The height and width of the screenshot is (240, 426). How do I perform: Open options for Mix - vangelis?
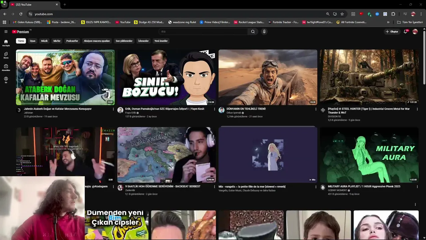click(x=316, y=187)
